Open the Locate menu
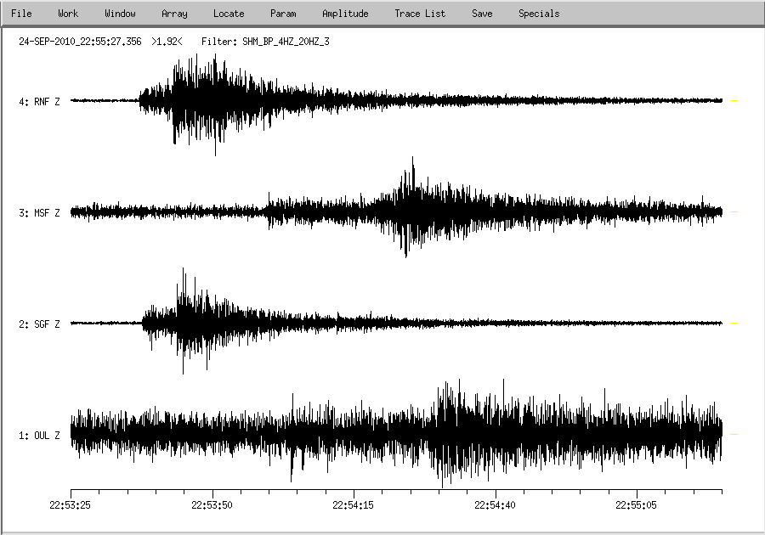765x535 pixels. [229, 14]
